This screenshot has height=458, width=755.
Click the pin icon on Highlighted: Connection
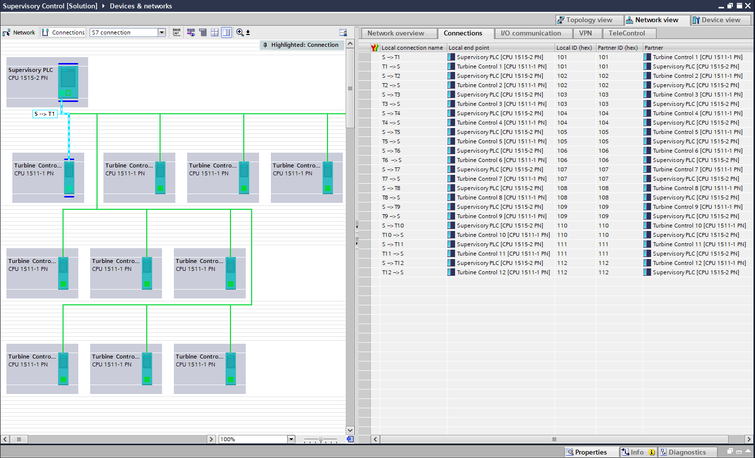(x=265, y=45)
